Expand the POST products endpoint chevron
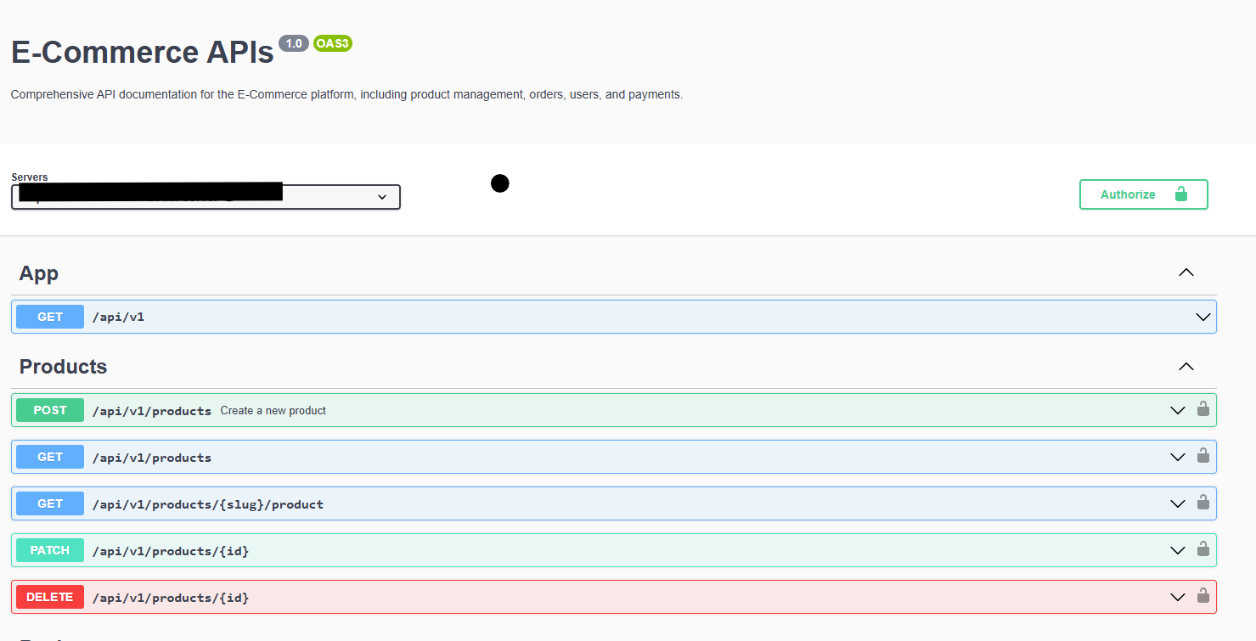 tap(1177, 410)
